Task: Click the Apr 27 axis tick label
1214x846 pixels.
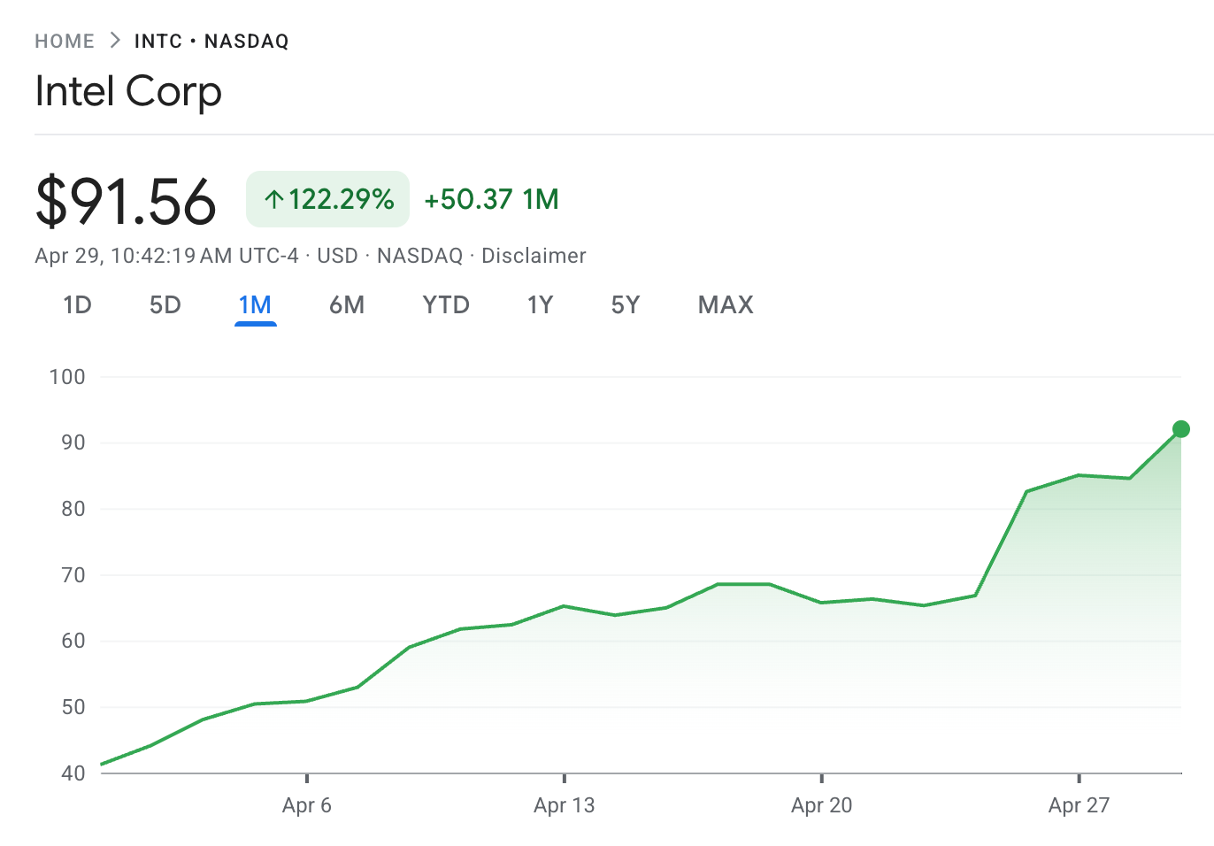Action: click(1079, 805)
